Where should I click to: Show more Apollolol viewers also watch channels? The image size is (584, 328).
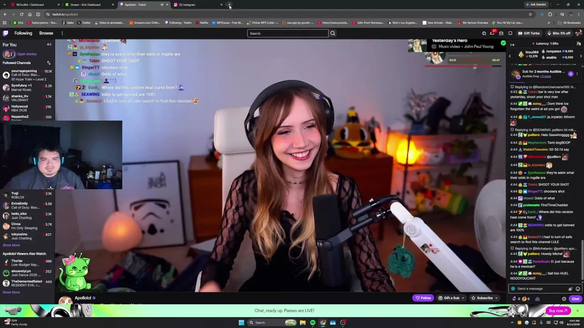click(11, 292)
